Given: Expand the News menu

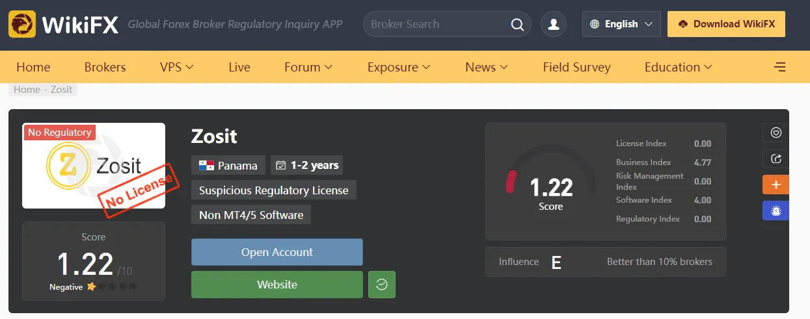Looking at the screenshot, I should coord(487,67).
